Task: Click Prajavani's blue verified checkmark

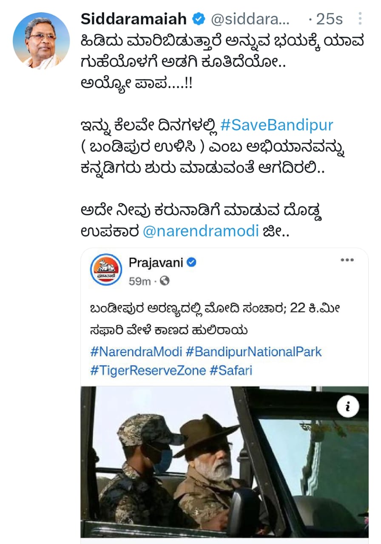Action: 192,263
